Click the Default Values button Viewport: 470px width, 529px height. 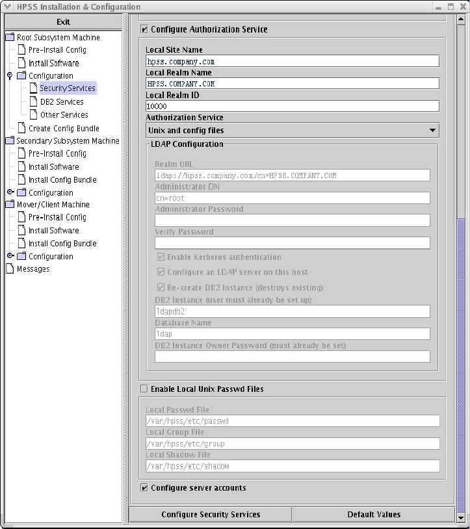pos(374,515)
